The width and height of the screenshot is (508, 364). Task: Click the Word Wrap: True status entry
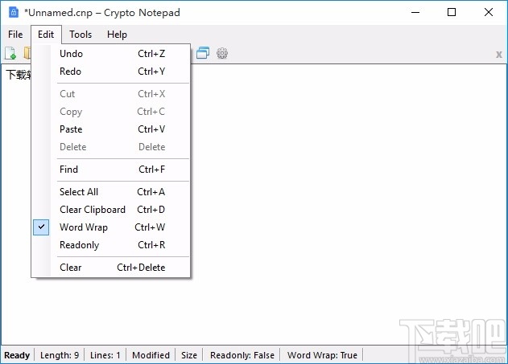322,355
